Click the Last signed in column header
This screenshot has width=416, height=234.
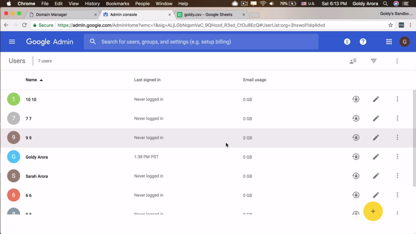click(x=147, y=80)
